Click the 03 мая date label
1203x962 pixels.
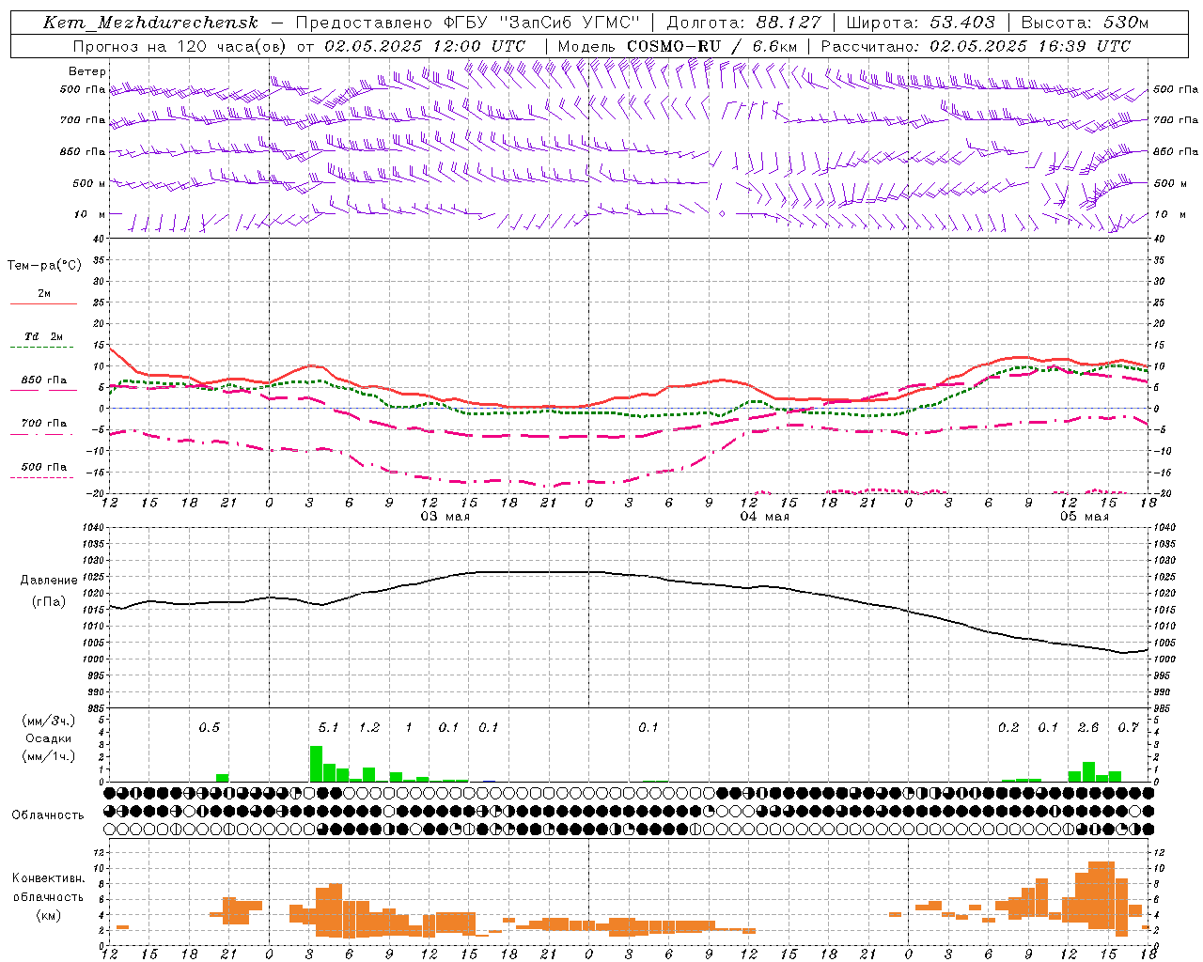point(445,517)
